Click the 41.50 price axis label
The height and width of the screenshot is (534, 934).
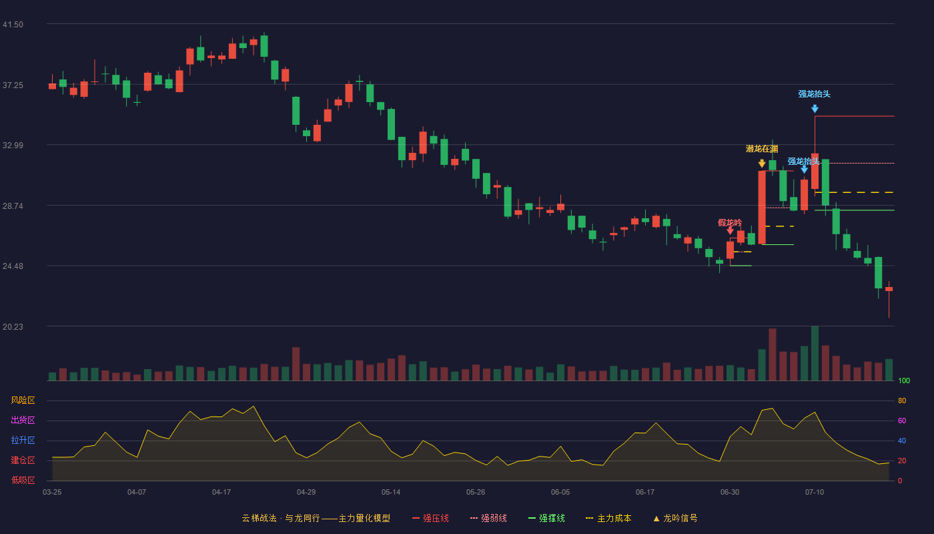tap(13, 25)
